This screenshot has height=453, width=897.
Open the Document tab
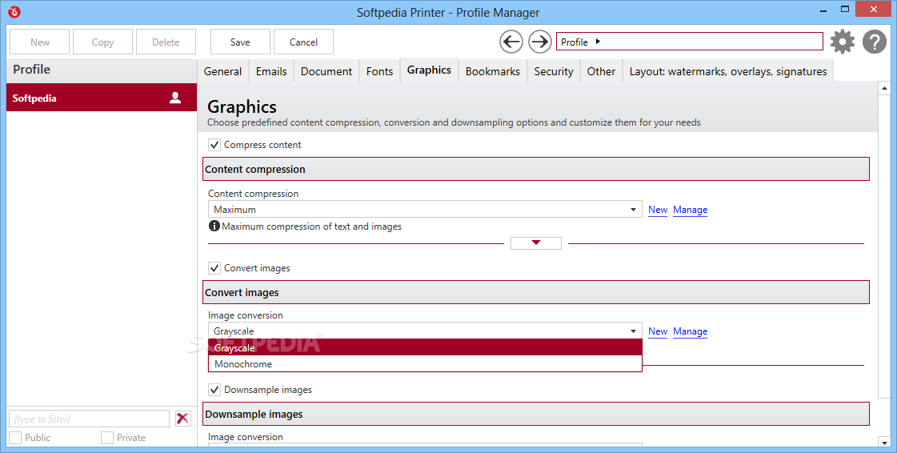click(326, 71)
